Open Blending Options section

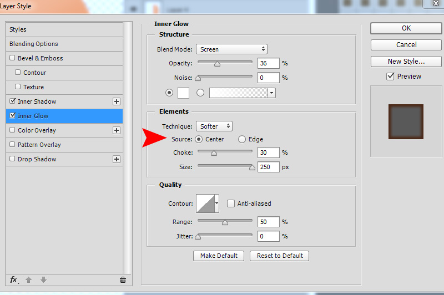(x=64, y=44)
